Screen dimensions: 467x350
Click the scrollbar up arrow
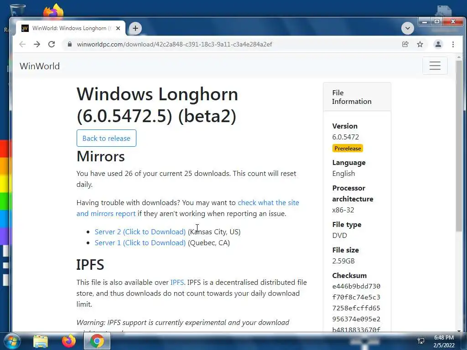[459, 57]
